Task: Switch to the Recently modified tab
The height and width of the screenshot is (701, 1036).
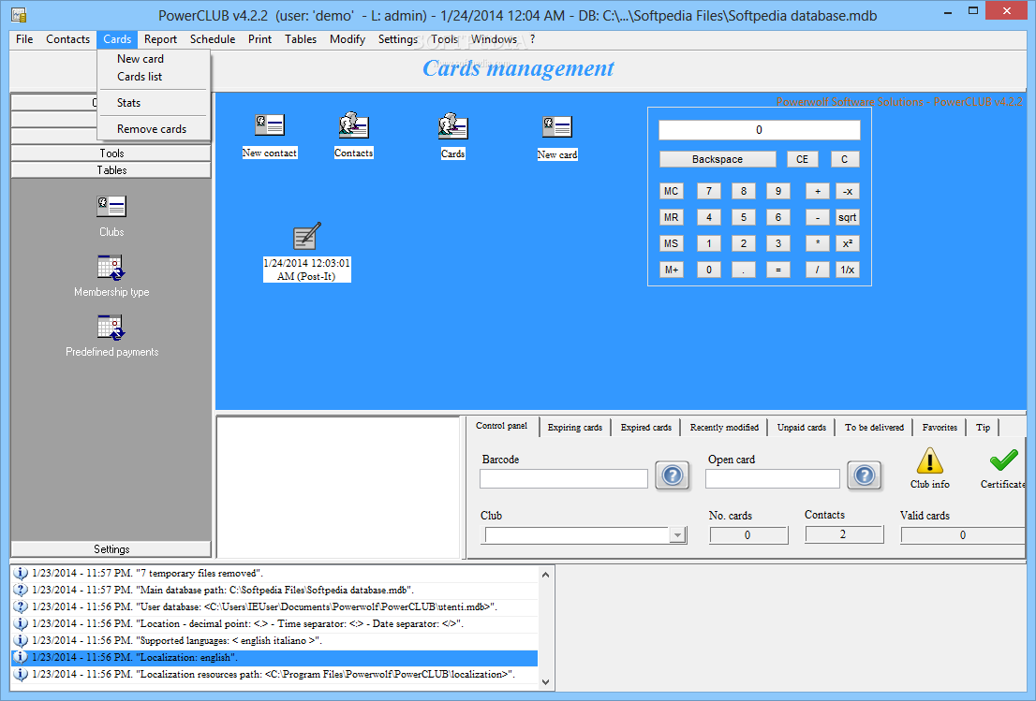Action: [724, 427]
